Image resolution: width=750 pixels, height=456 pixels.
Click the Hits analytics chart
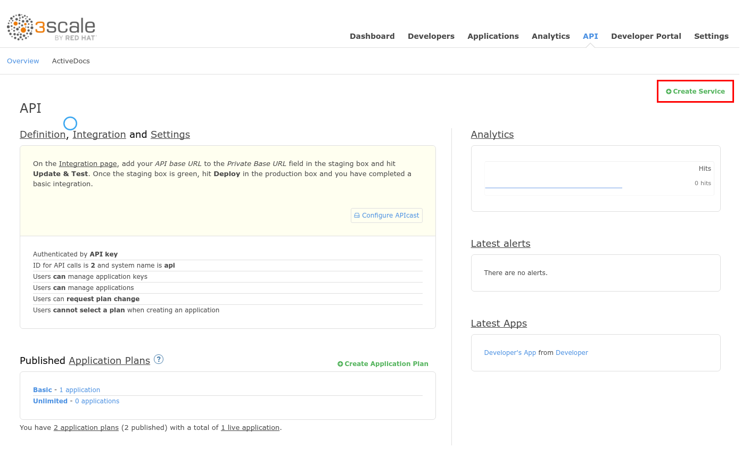pos(599,178)
